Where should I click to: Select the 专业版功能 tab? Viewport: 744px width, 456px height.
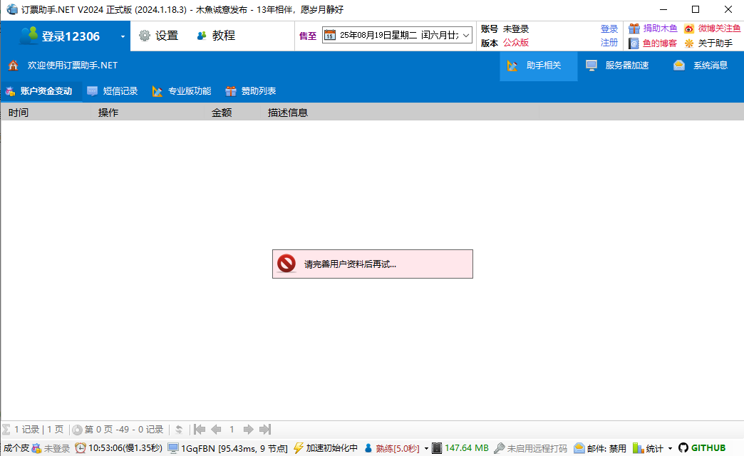point(182,91)
